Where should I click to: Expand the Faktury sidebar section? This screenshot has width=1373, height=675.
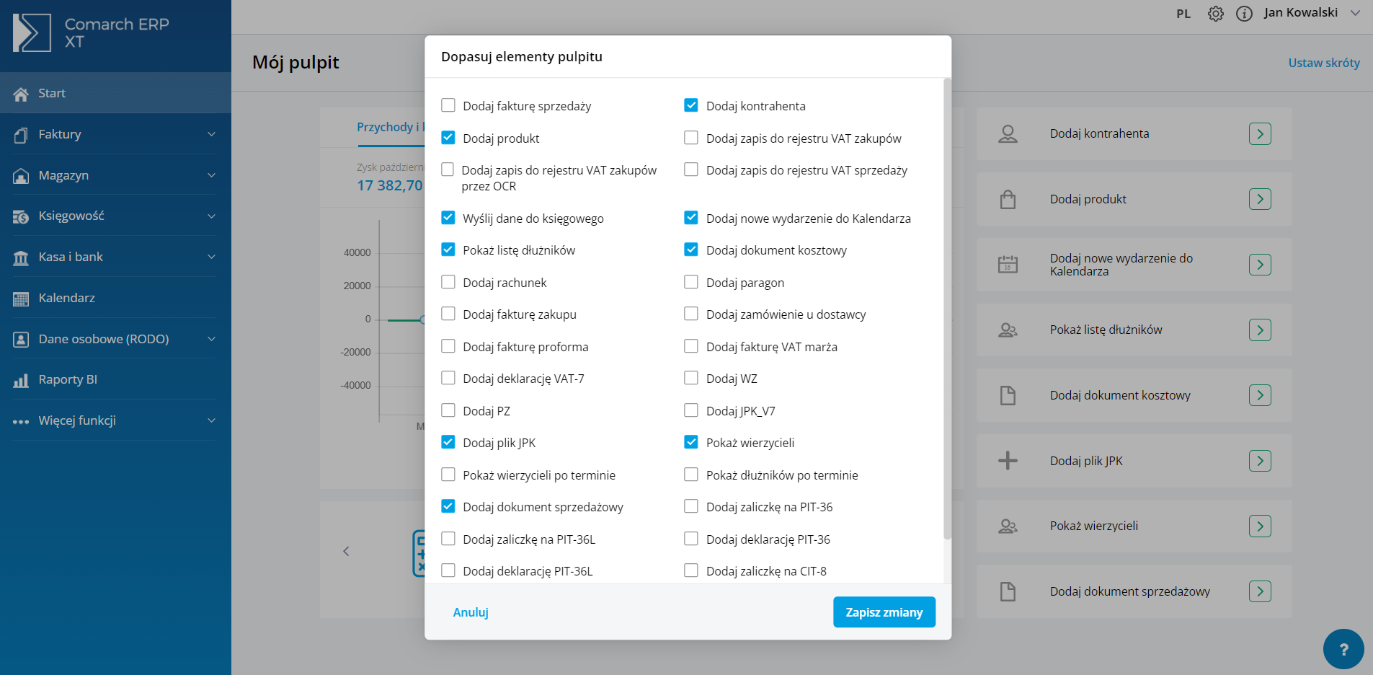[x=115, y=134]
